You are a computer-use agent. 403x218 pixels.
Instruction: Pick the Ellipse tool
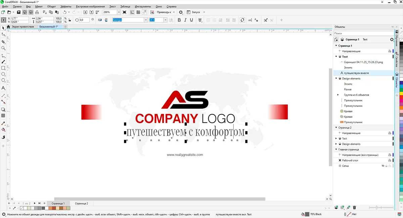point(3,74)
